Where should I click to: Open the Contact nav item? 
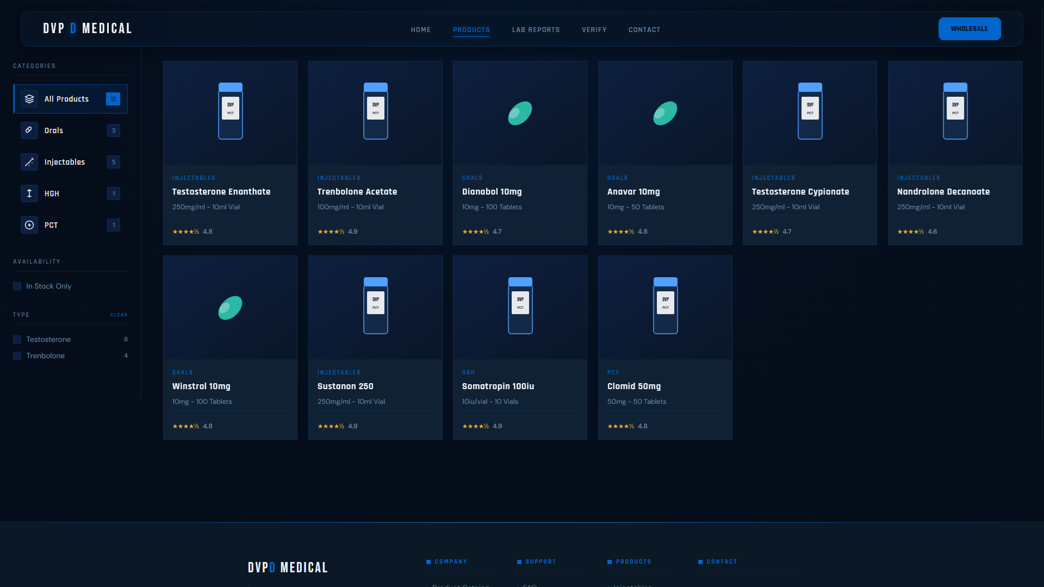click(644, 30)
